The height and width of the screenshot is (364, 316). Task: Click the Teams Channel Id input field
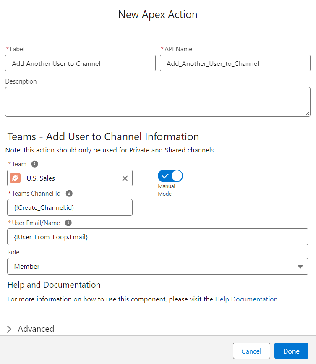pos(70,207)
